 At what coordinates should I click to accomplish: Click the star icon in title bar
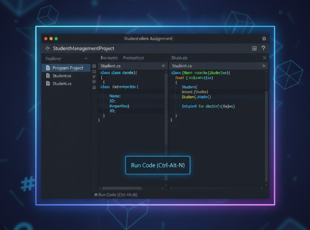(264, 38)
